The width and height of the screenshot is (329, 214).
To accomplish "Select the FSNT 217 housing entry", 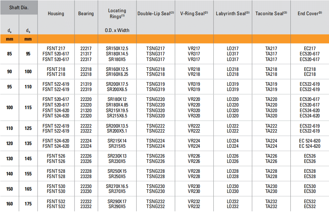I will (x=56, y=48).
